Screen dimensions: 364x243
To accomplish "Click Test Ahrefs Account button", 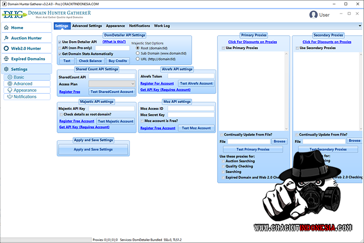I will pyautogui.click(x=196, y=83).
